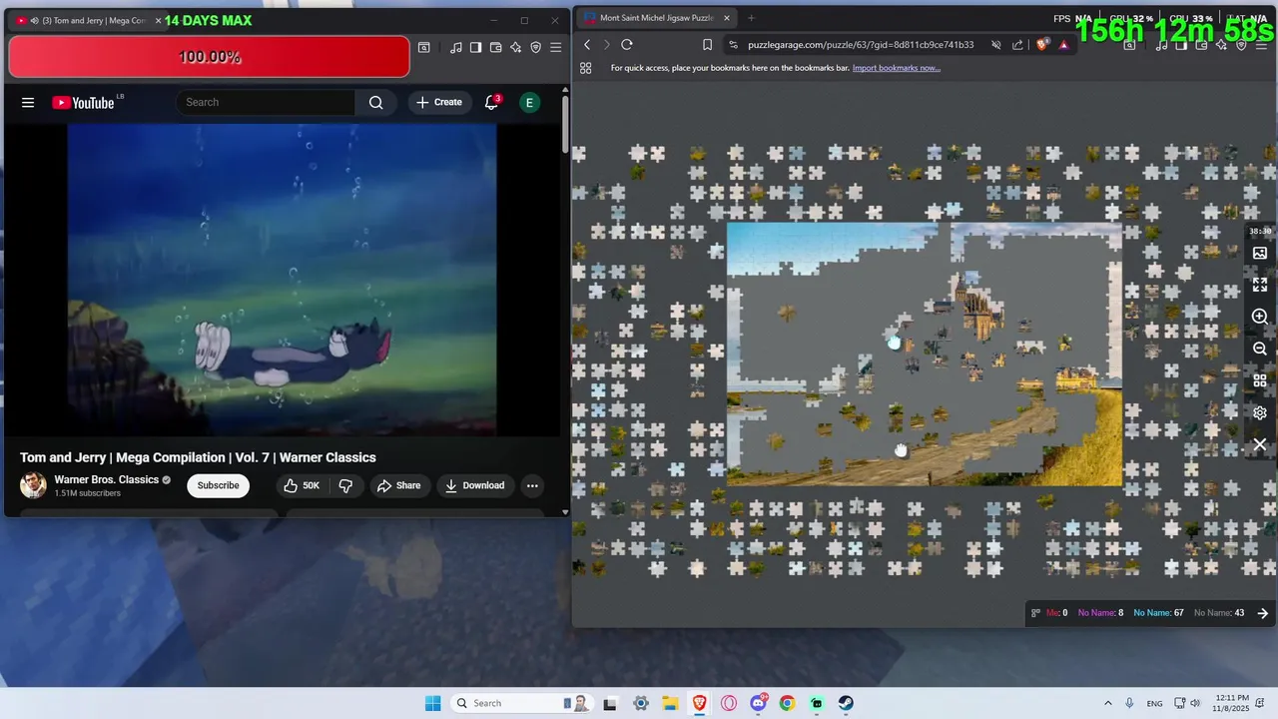Open the YouTube Create menu
The image size is (1278, 719).
coord(439,102)
